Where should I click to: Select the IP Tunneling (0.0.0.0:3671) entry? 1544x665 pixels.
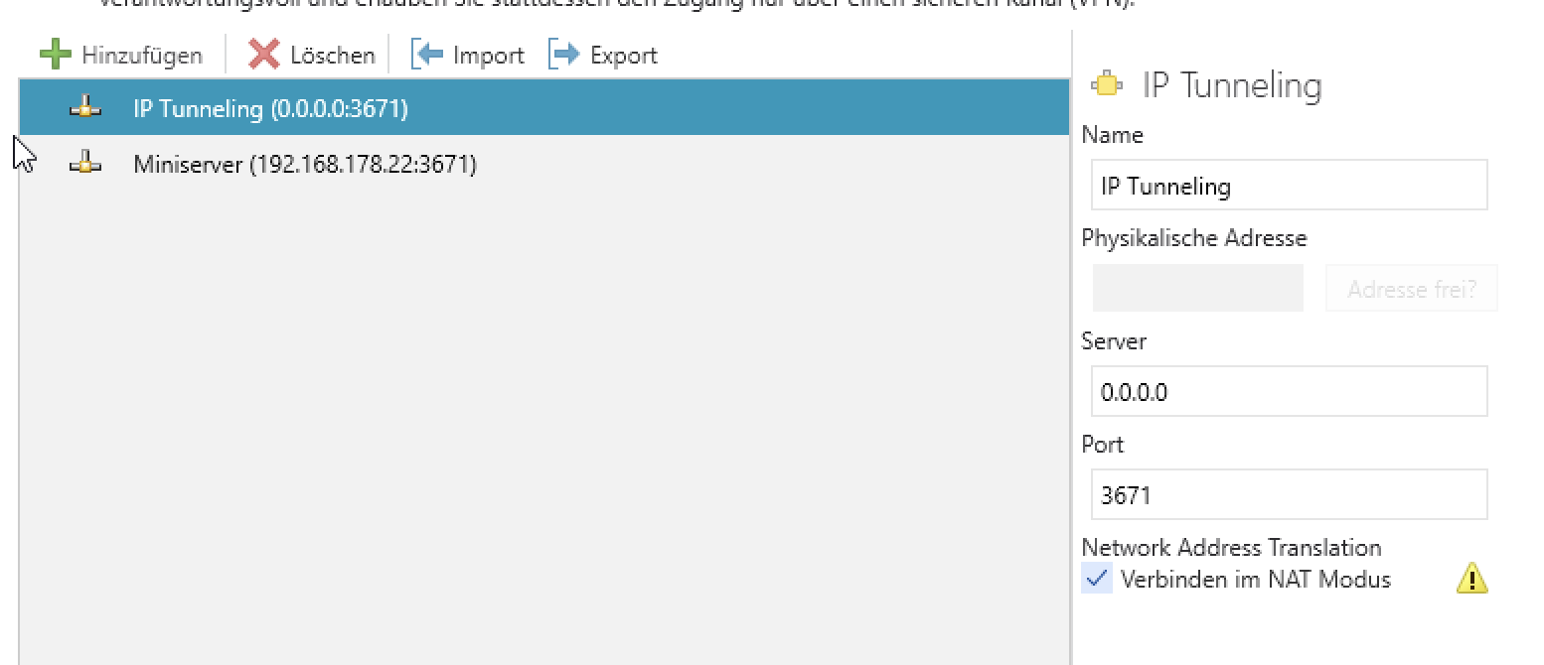tap(270, 108)
